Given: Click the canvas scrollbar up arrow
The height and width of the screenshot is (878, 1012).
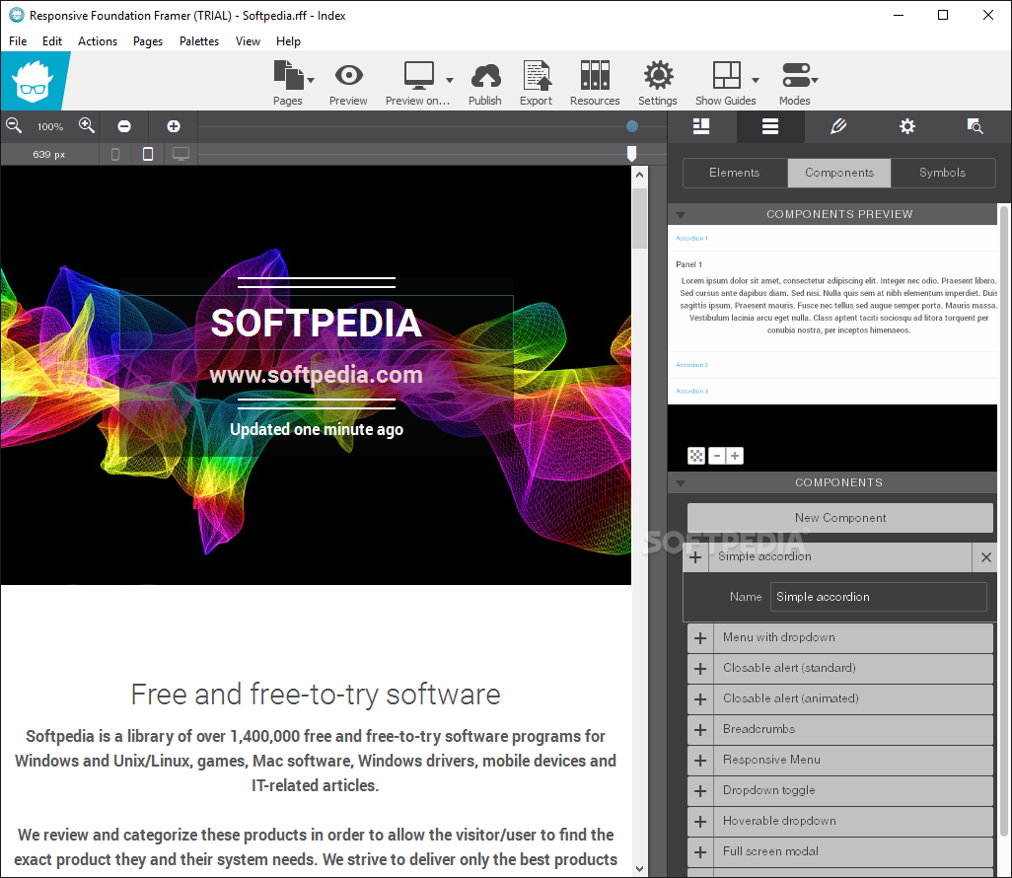Looking at the screenshot, I should pyautogui.click(x=639, y=175).
